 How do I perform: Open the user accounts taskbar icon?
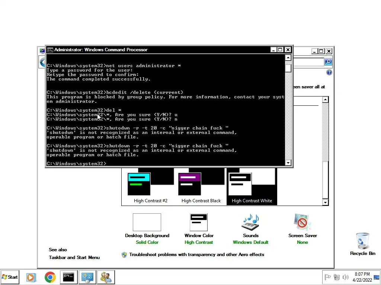point(106,277)
